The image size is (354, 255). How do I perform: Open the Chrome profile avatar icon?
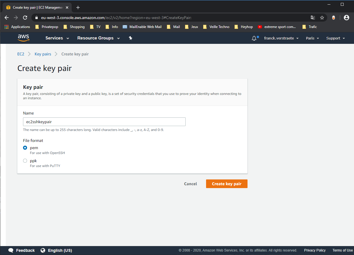click(x=347, y=18)
